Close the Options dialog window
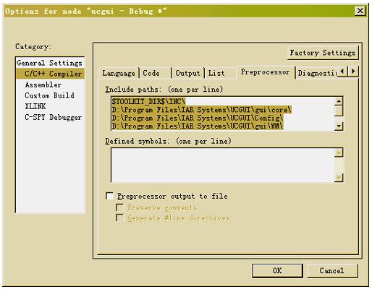 pyautogui.click(x=360, y=11)
